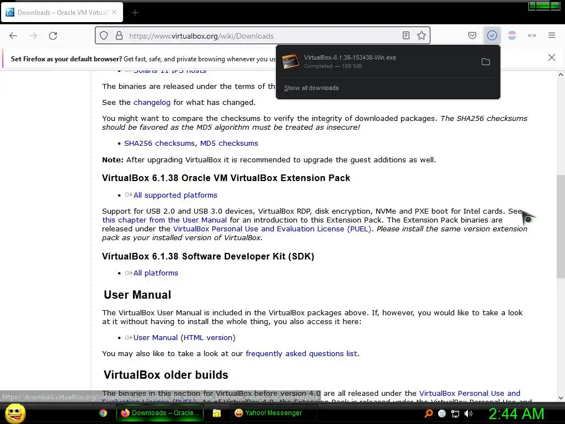Download SDK for All platforms

tap(156, 273)
